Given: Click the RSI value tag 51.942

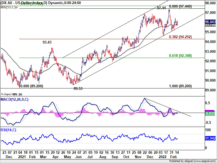Looking at the screenshot, I should (210, 138).
